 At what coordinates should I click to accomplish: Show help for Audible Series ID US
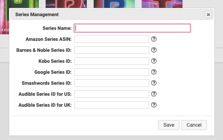pos(154,94)
